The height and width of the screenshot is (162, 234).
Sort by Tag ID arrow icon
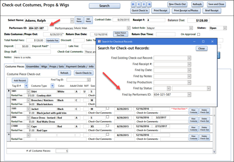pos(27,86)
